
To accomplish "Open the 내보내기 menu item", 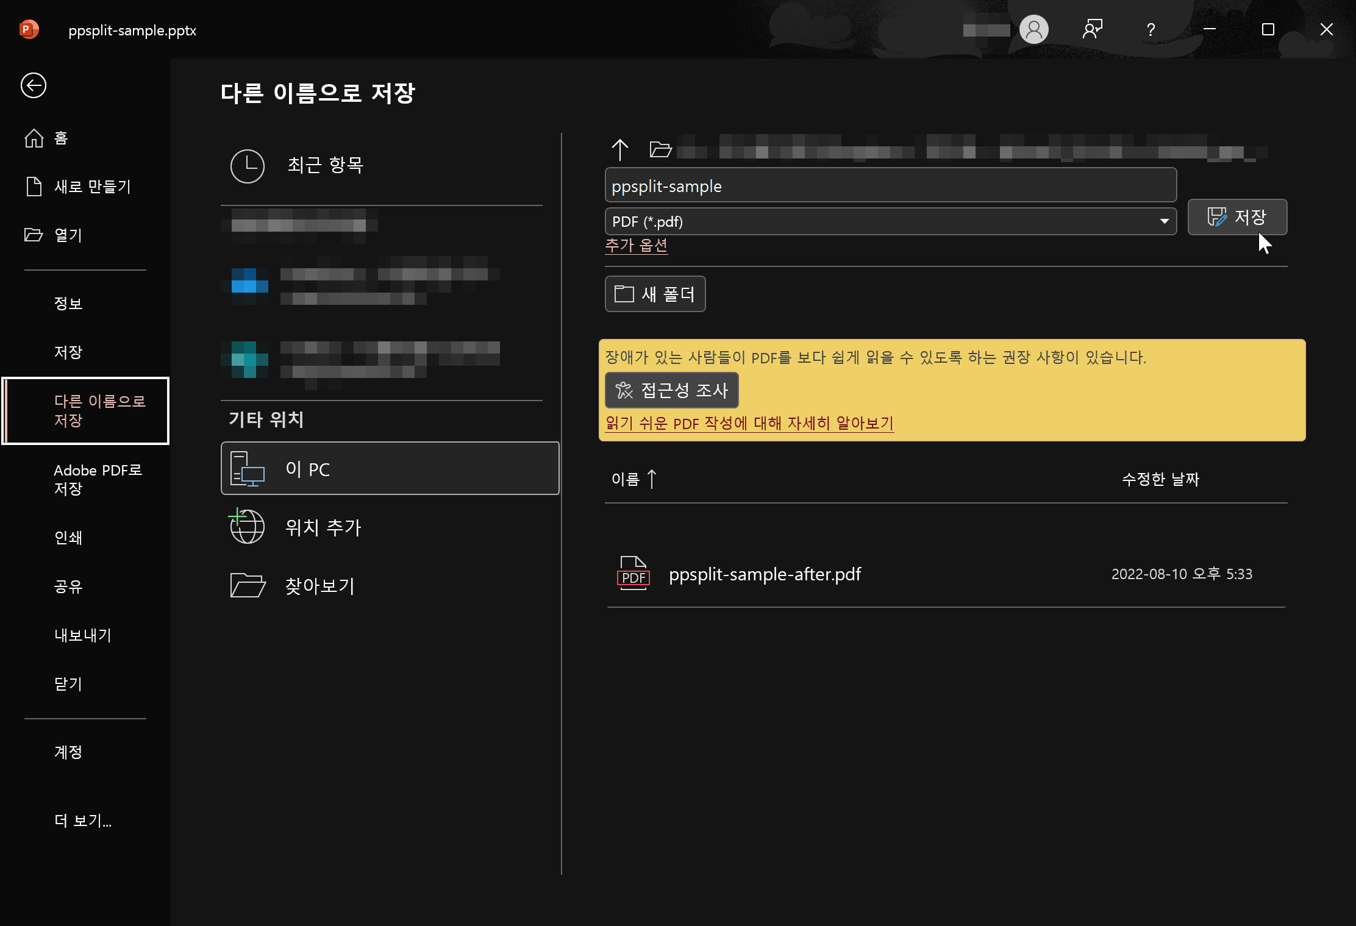I will tap(83, 635).
